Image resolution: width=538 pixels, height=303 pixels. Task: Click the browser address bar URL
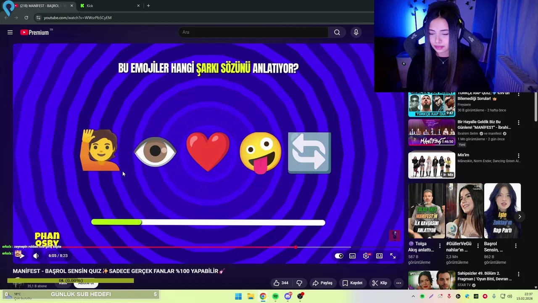pos(78,18)
